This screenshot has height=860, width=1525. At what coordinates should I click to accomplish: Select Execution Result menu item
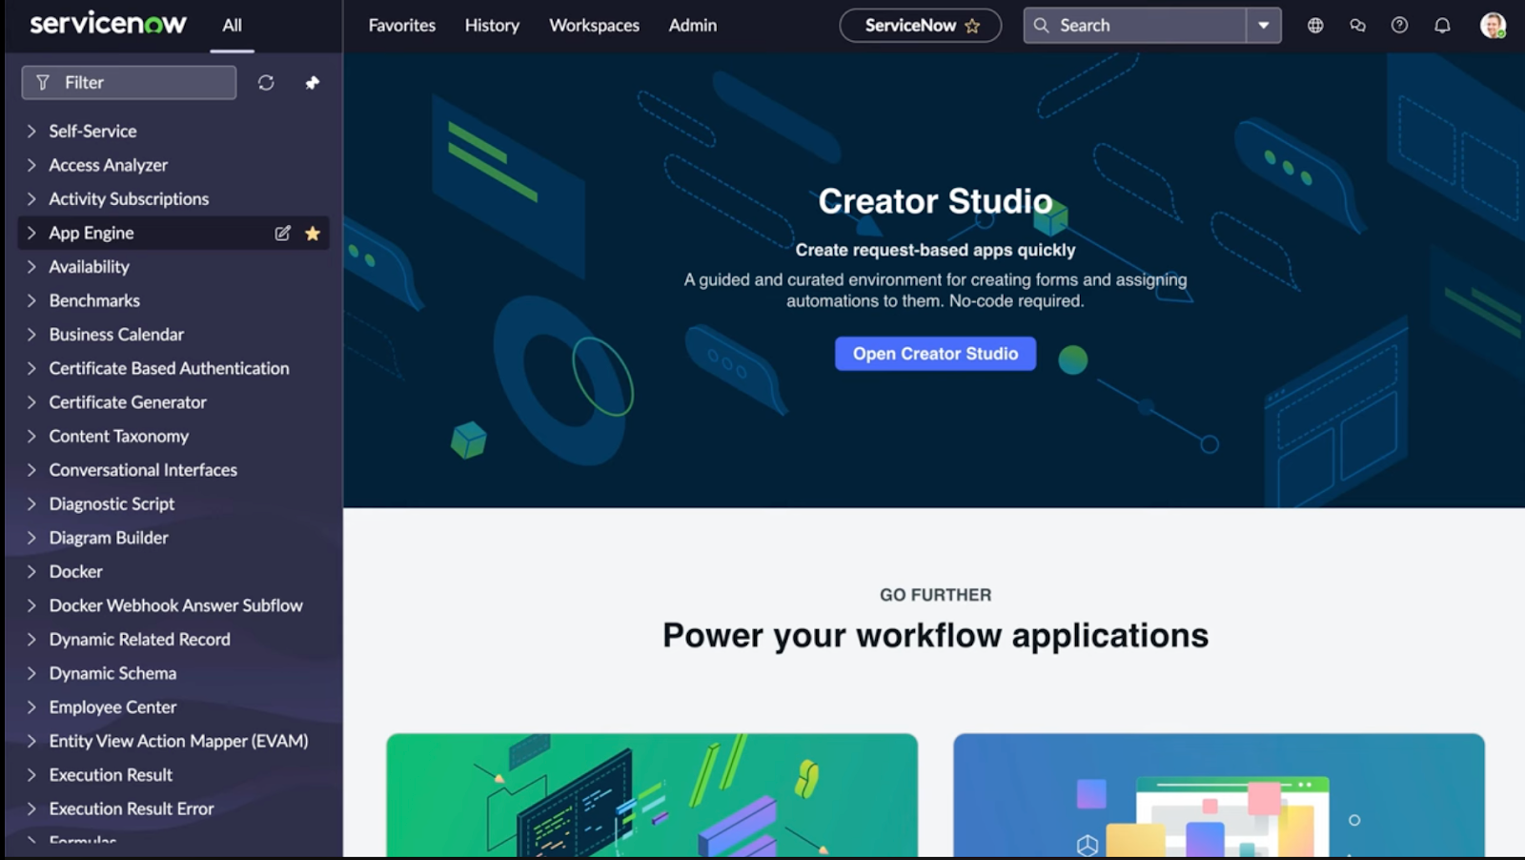[111, 775]
